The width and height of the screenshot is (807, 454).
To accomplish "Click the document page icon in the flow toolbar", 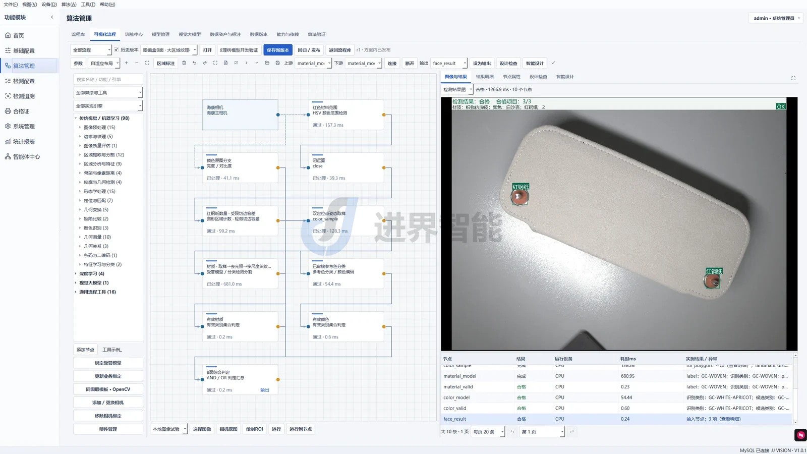I will (x=225, y=63).
